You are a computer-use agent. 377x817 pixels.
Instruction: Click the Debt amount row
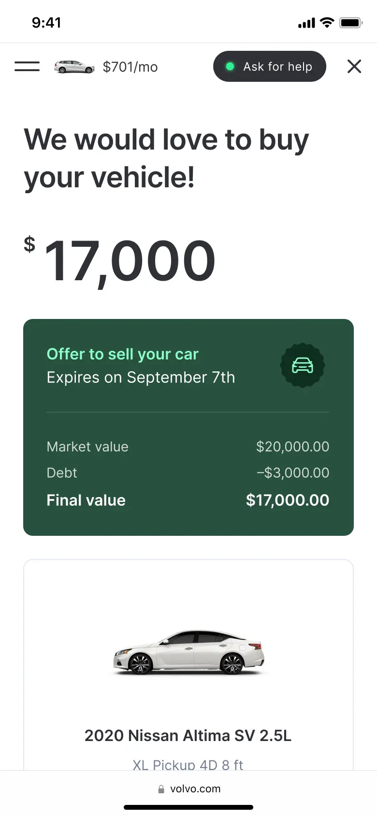pyautogui.click(x=188, y=473)
